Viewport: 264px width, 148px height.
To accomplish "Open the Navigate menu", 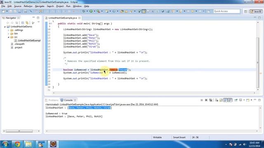I will click(x=40, y=6).
